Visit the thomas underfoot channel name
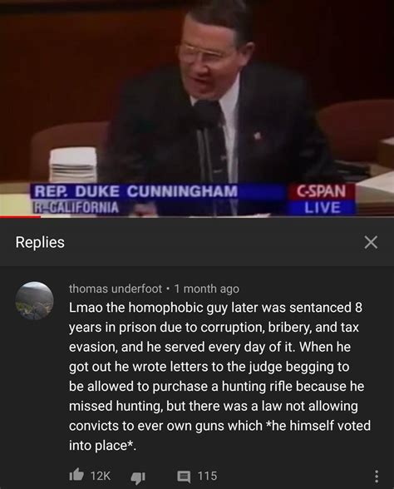 116,289
